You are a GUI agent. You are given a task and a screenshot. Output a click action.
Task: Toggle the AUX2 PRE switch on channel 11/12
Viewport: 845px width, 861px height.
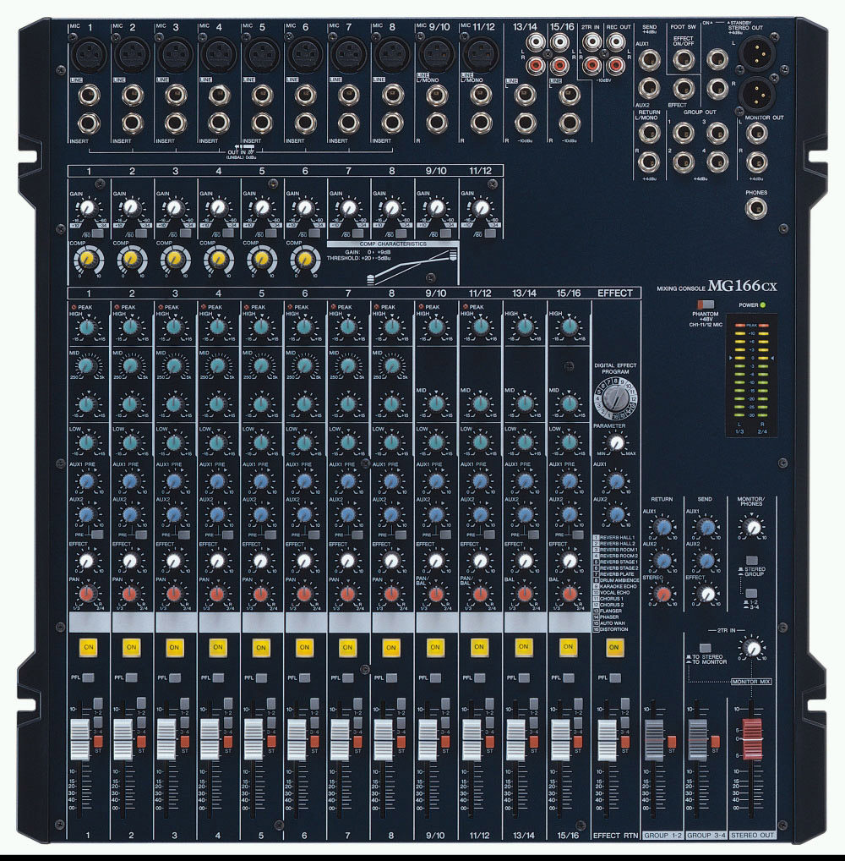point(489,534)
